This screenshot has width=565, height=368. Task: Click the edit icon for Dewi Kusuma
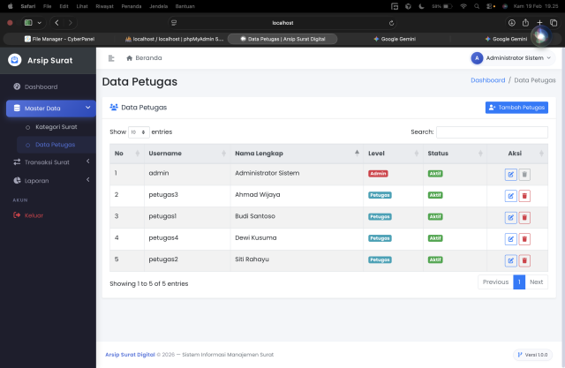point(510,238)
